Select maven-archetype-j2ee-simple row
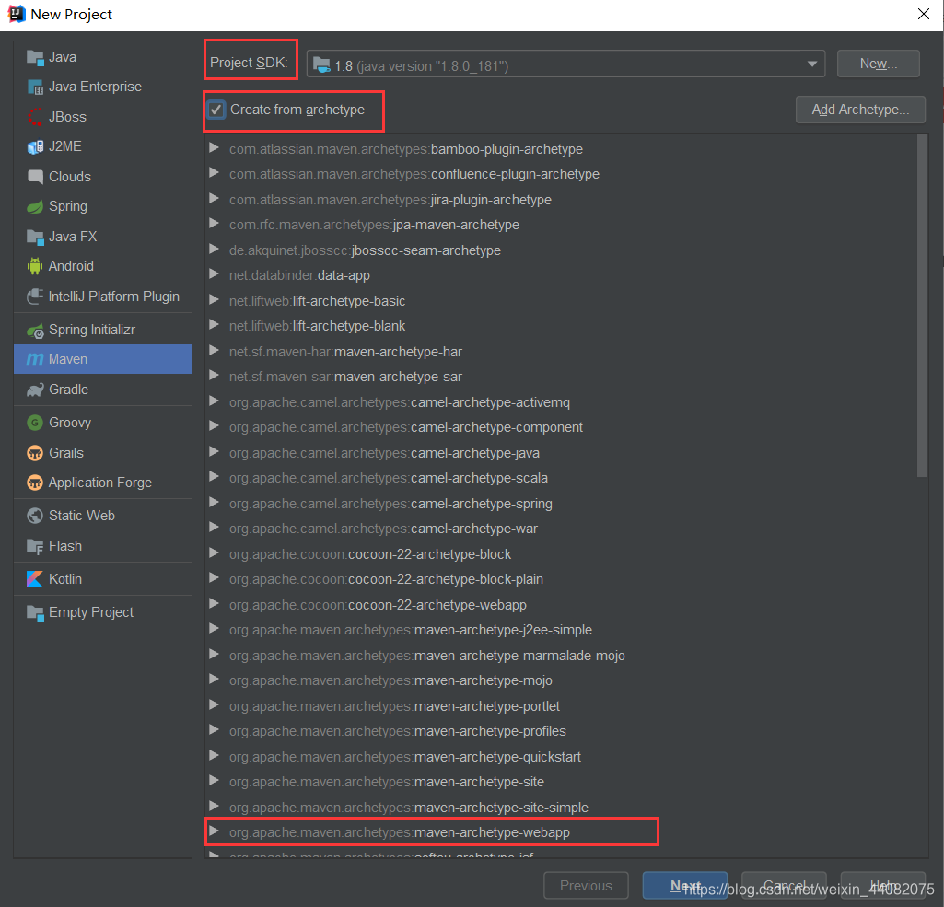The width and height of the screenshot is (944, 907). 560,630
